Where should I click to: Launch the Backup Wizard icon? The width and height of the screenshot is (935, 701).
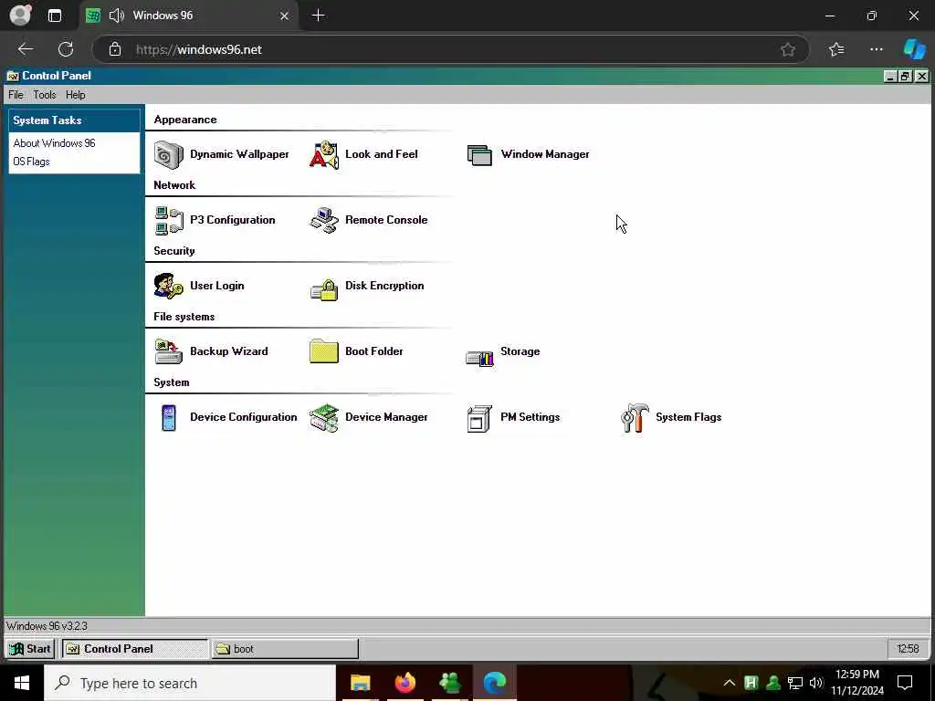pyautogui.click(x=169, y=351)
